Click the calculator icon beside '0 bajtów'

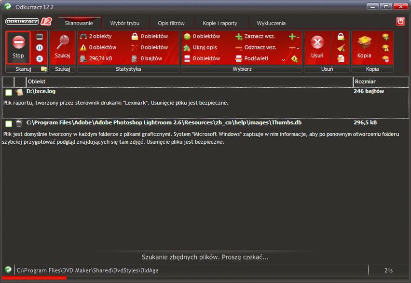pyautogui.click(x=135, y=58)
